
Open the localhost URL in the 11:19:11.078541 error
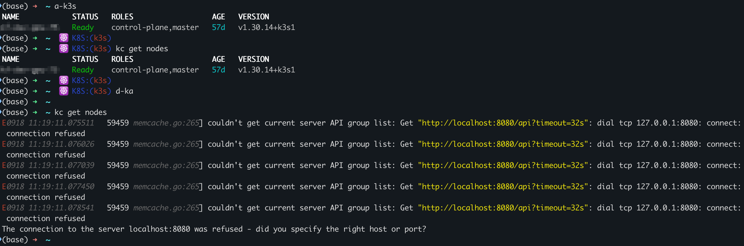pyautogui.click(x=503, y=208)
